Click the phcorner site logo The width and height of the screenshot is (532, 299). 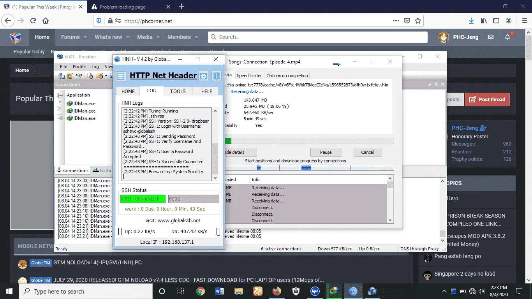coord(16,37)
